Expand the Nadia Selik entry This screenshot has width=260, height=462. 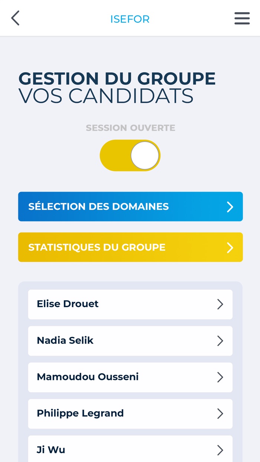pyautogui.click(x=130, y=341)
